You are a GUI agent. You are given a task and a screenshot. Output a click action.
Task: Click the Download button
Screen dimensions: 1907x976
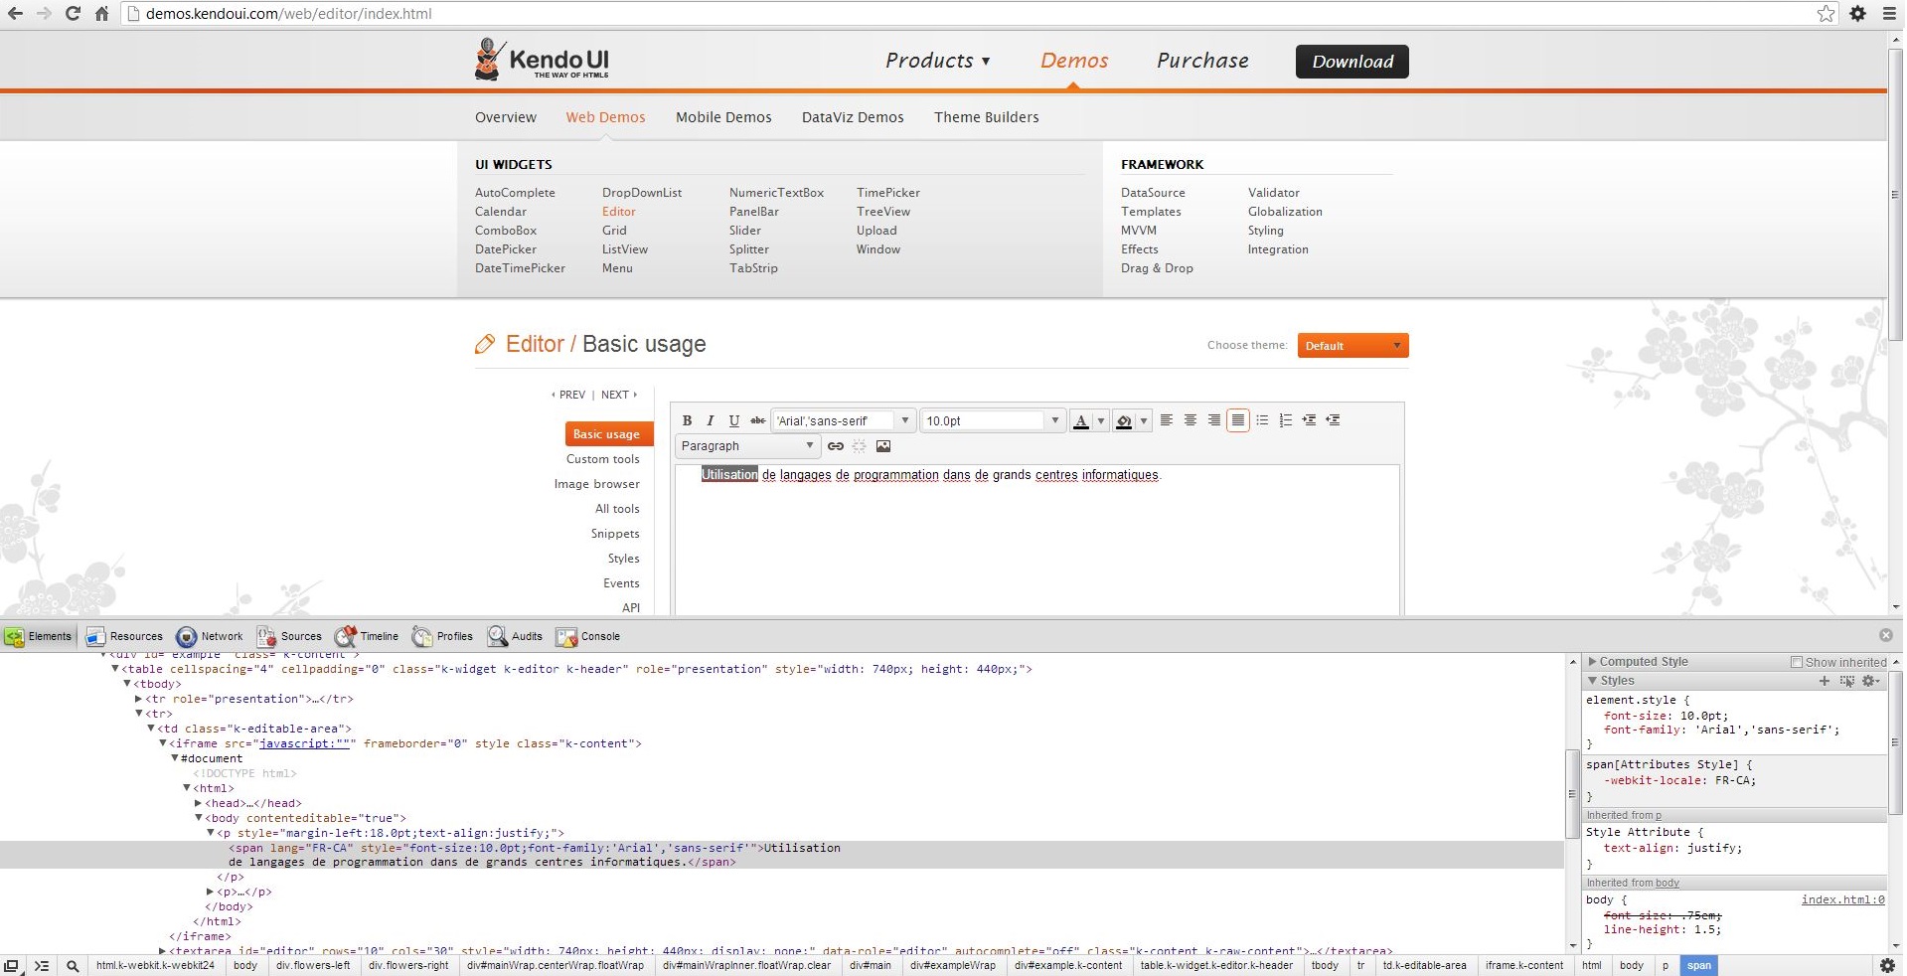1351,62
